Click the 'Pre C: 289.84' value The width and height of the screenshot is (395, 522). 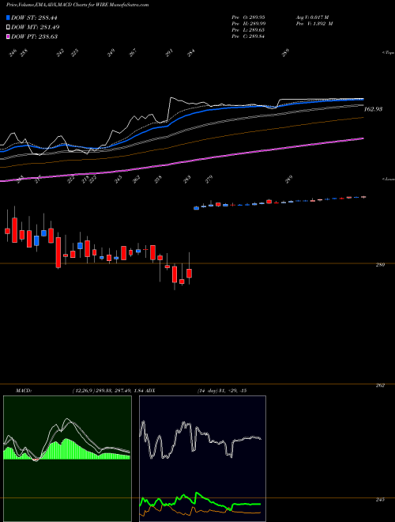click(x=248, y=36)
